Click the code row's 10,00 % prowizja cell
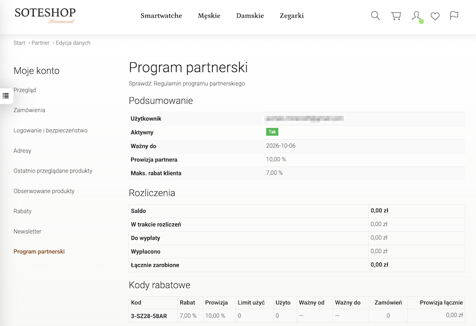 (215, 315)
